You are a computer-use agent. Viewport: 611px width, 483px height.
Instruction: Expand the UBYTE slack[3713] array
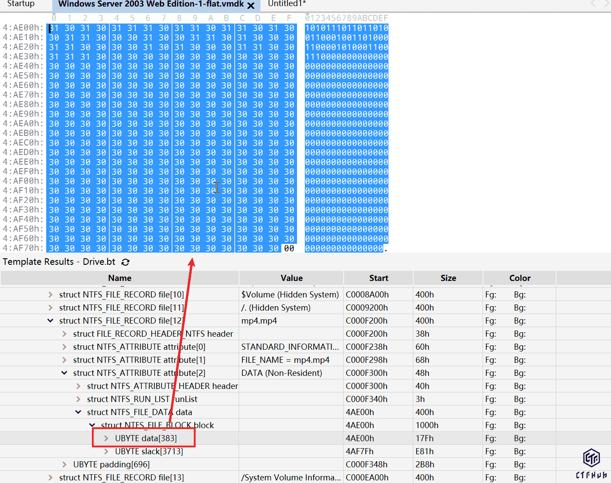[x=106, y=452]
